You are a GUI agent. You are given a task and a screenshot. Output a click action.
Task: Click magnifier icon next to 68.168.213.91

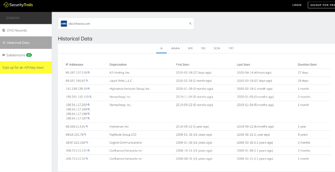87,126
